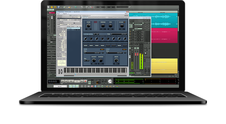Viewport: 226px width, 124px height.
Task: Toggle the last quick button under custom knobs
Action: point(125,46)
